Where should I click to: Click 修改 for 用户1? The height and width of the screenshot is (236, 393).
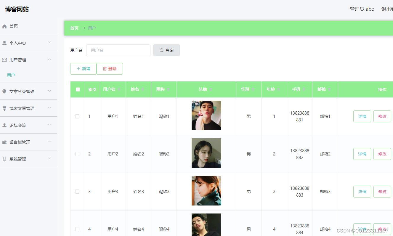(x=382, y=116)
